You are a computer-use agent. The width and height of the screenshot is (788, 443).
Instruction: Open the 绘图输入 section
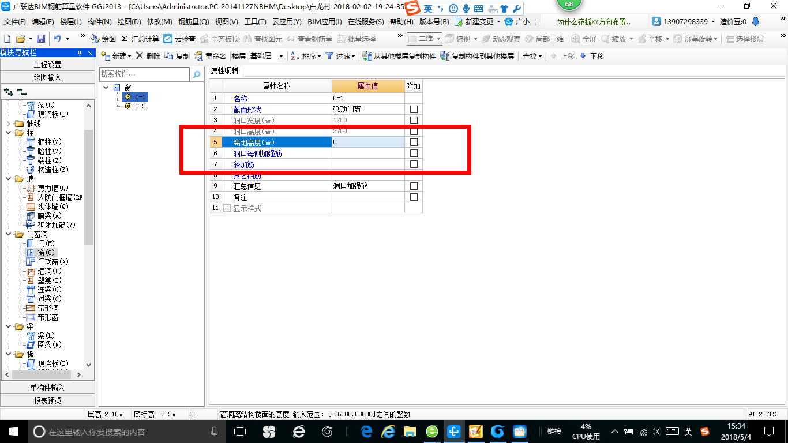coord(48,77)
